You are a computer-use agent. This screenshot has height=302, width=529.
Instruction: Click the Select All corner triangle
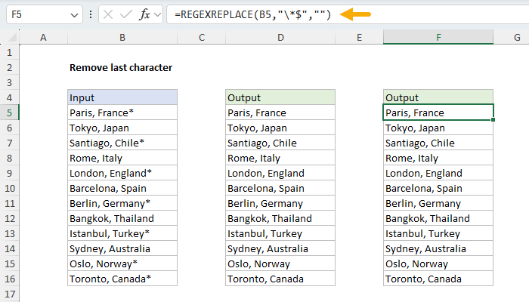coord(12,37)
